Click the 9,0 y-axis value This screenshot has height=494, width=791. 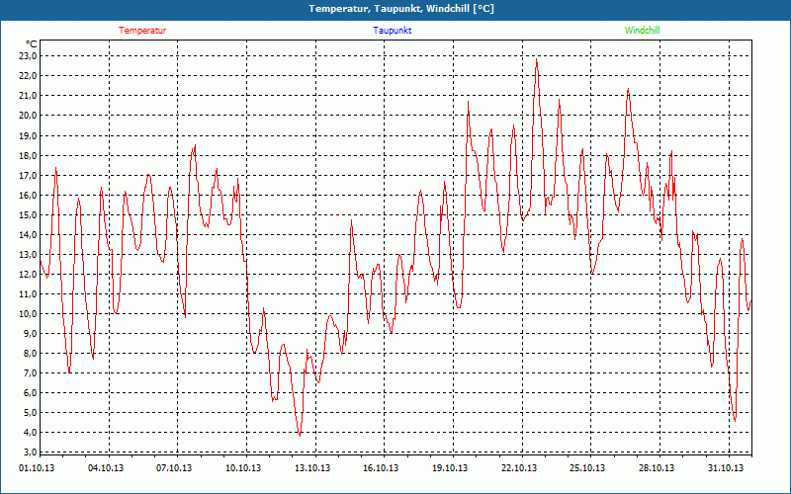(31, 334)
